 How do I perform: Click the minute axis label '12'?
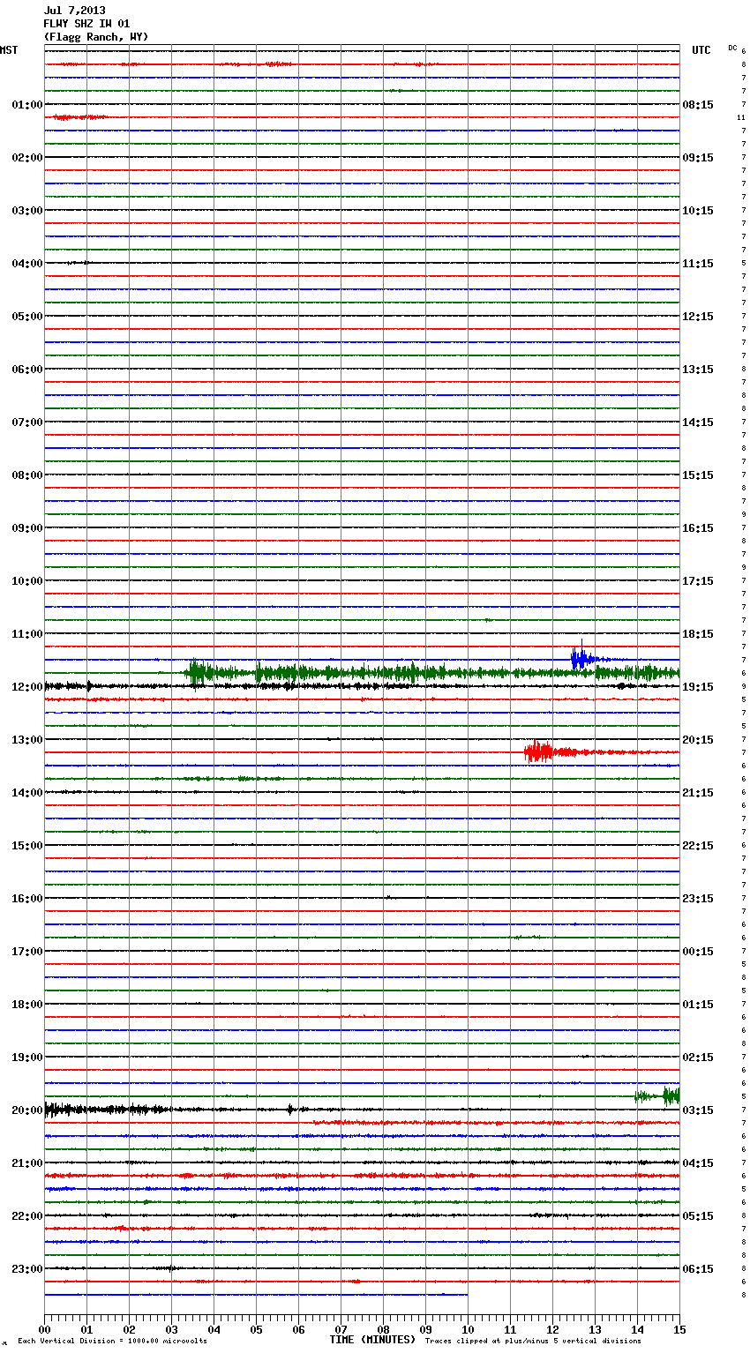pyautogui.click(x=552, y=1329)
